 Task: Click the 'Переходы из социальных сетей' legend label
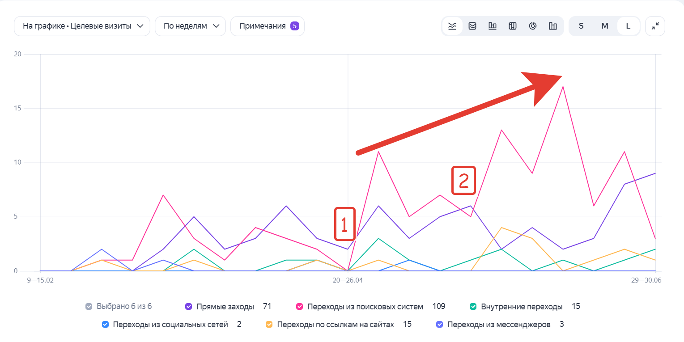point(170,325)
